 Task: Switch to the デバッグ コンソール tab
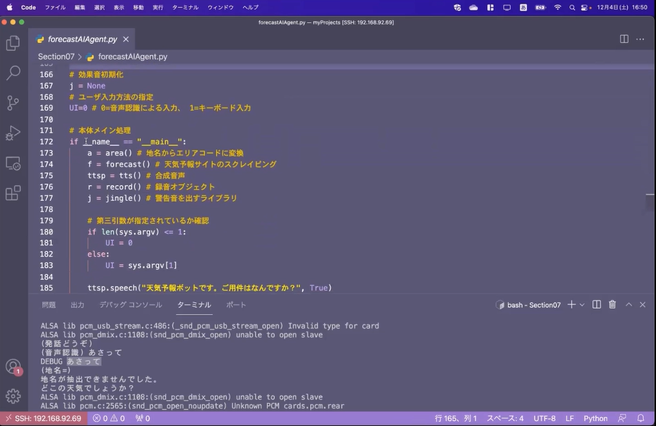[130, 305]
